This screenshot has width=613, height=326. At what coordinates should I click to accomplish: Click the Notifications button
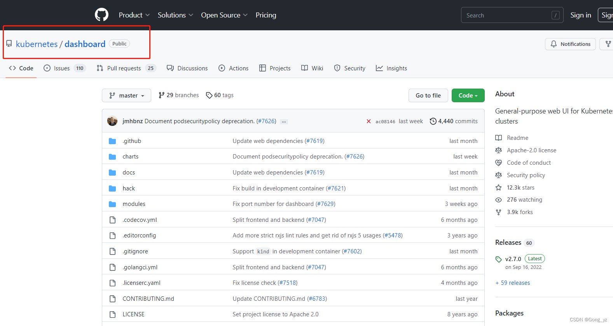click(570, 44)
